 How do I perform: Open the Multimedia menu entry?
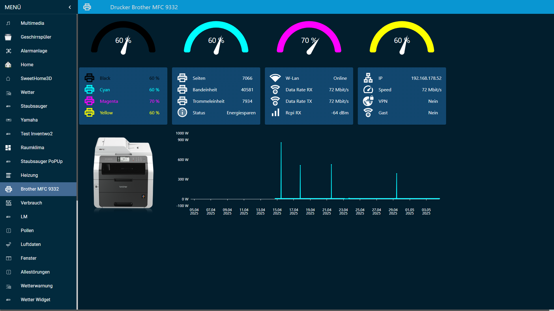(32, 23)
